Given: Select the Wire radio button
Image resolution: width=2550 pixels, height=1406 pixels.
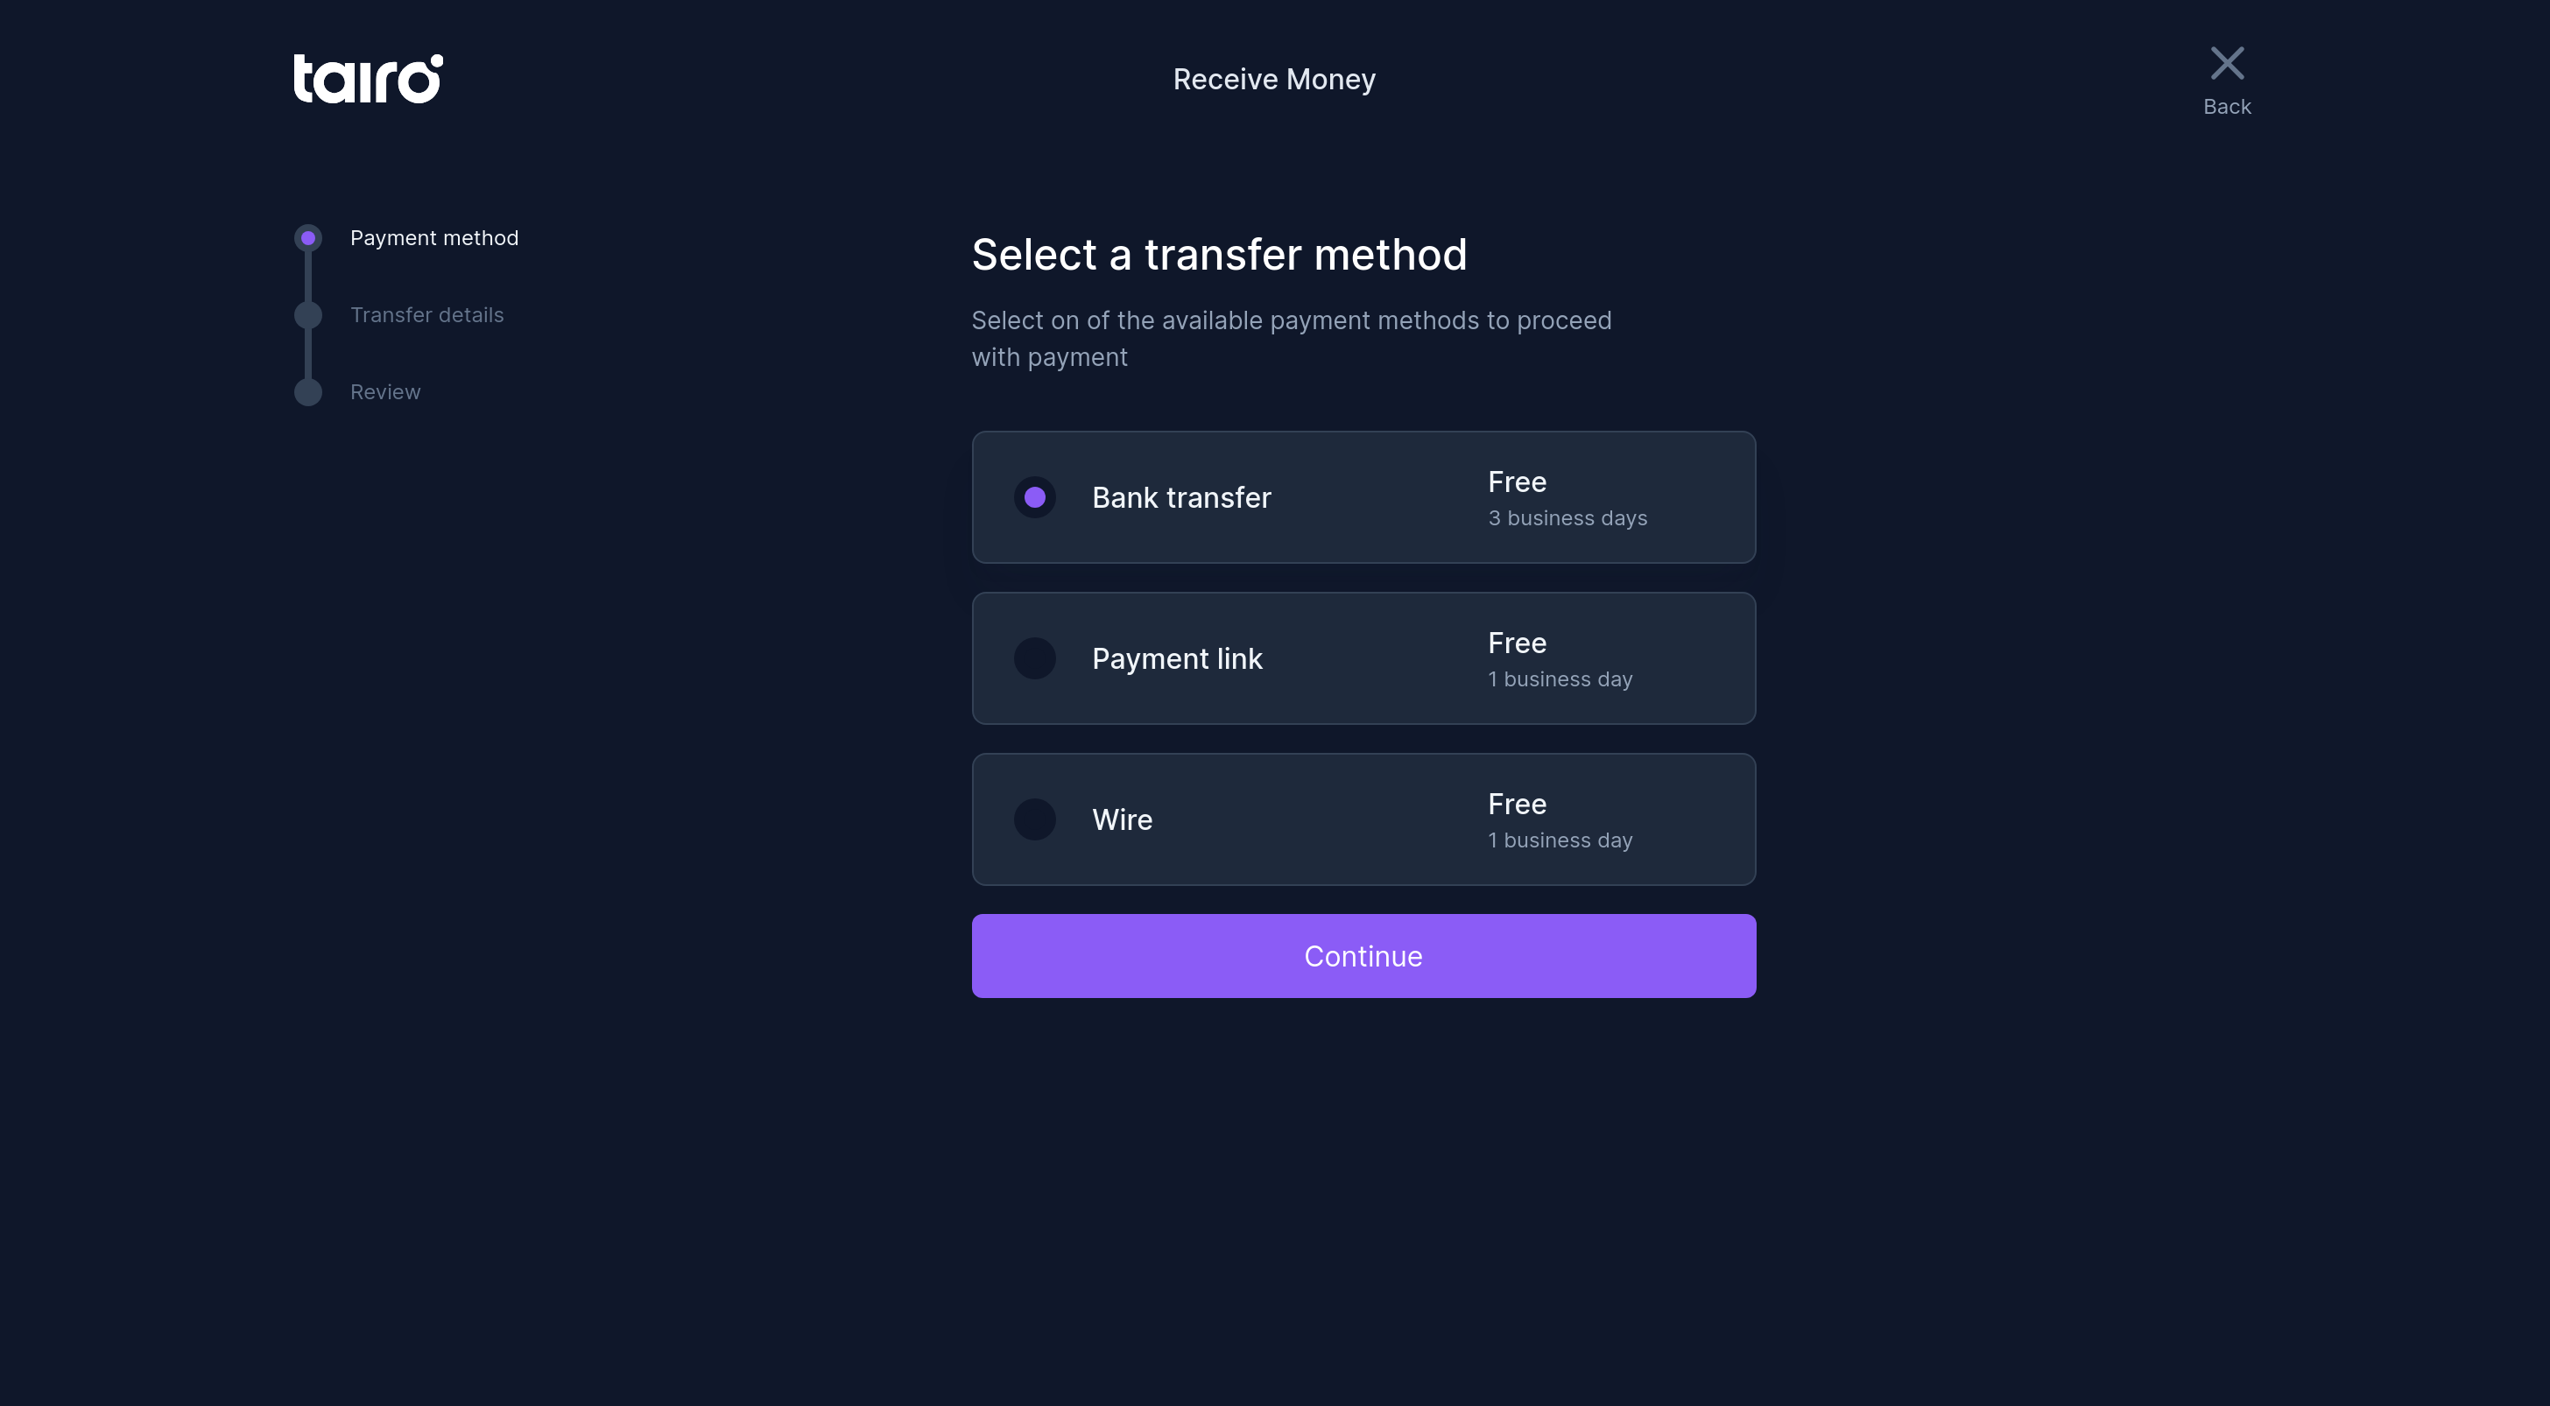Looking at the screenshot, I should (x=1034, y=819).
